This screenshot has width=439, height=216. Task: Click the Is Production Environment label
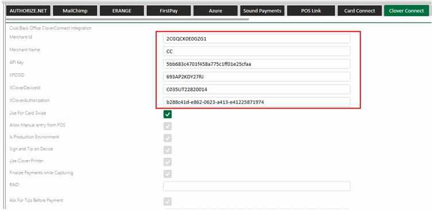coord(34,137)
